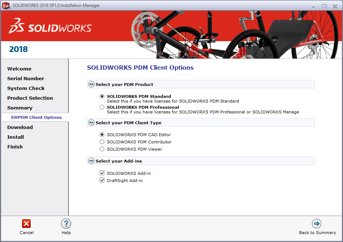Image resolution: width=343 pixels, height=242 pixels.
Task: Close the Installation Manager window
Action: 335,6
